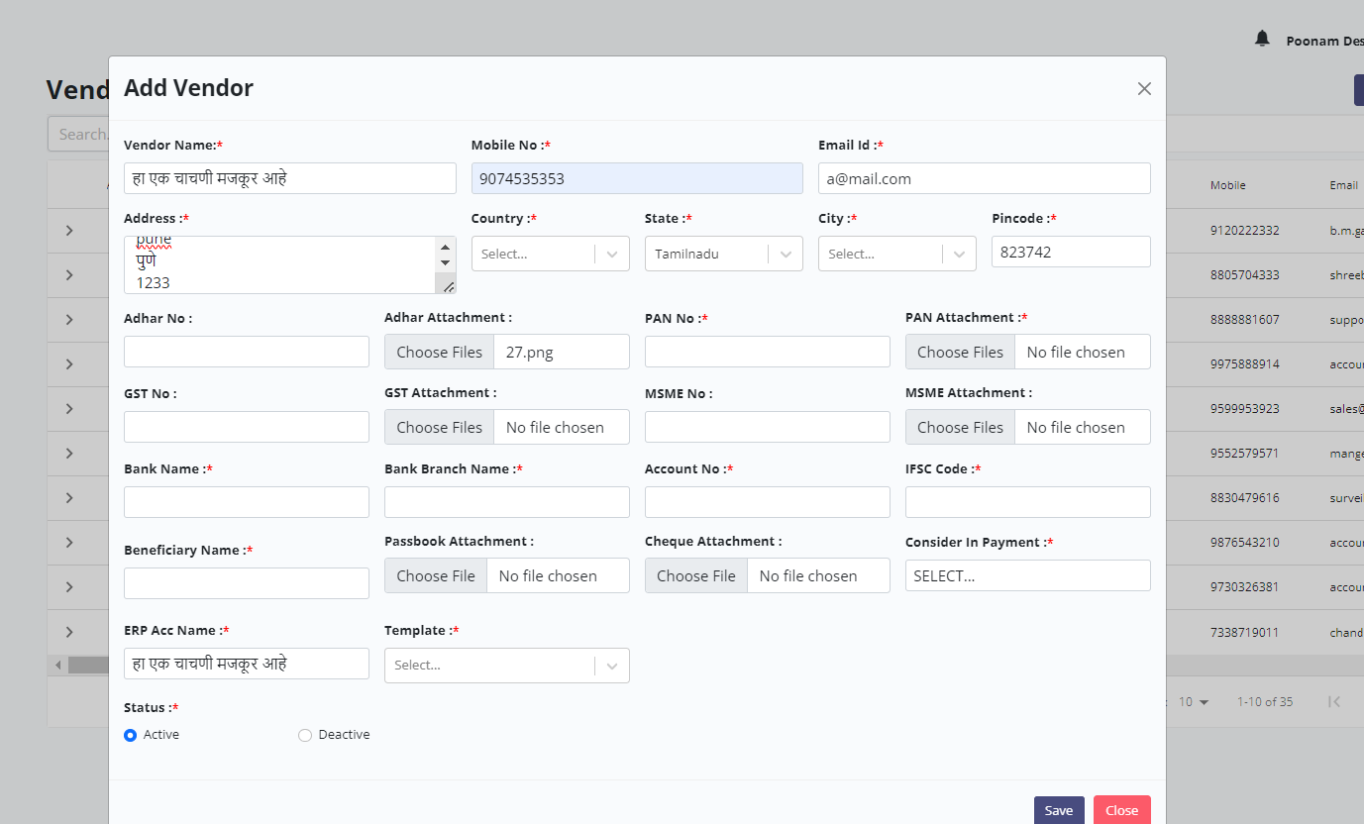The height and width of the screenshot is (824, 1364).
Task: Click the Email column header in table
Action: pyautogui.click(x=1343, y=185)
